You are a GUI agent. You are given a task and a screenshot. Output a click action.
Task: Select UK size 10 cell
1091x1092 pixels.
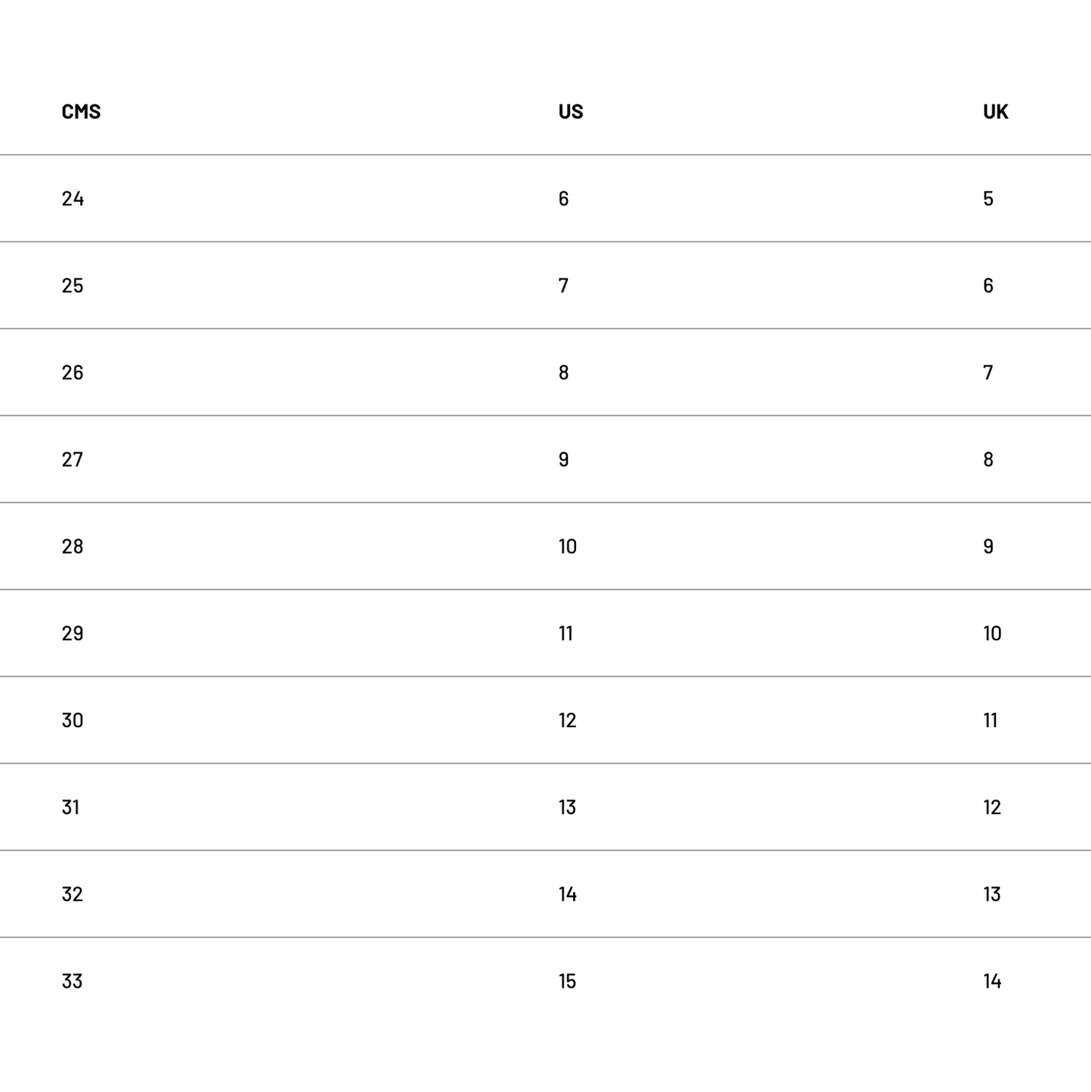click(x=992, y=633)
